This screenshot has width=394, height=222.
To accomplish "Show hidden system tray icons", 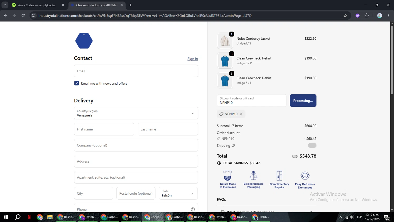I will 340,217.
